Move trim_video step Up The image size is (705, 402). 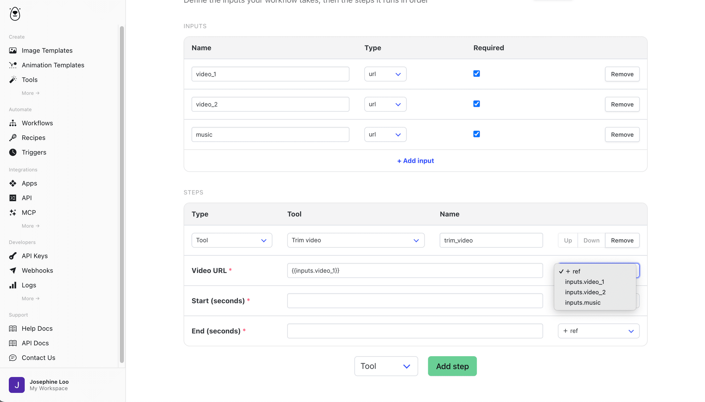[x=568, y=240]
